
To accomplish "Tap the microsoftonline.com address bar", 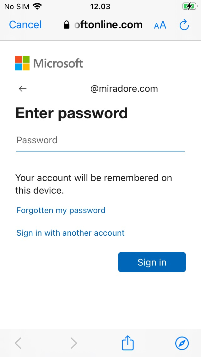I will point(103,25).
